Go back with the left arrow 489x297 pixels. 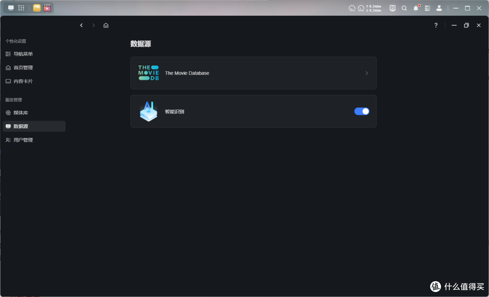pyautogui.click(x=81, y=25)
